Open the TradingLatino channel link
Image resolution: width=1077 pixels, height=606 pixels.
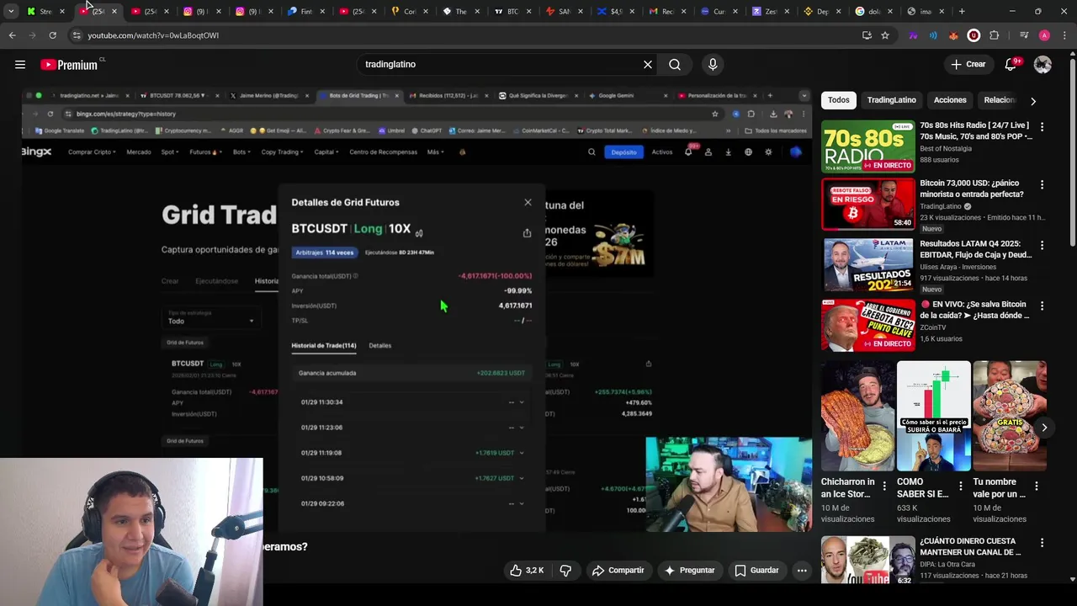coord(941,206)
